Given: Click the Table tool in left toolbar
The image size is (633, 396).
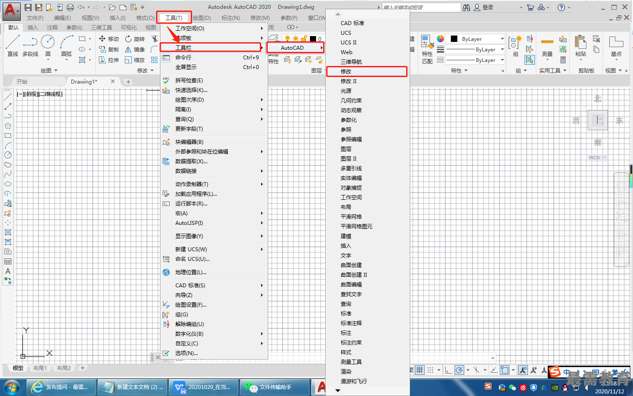Looking at the screenshot, I should tap(8, 261).
